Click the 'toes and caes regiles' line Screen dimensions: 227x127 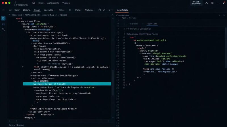click(159, 69)
